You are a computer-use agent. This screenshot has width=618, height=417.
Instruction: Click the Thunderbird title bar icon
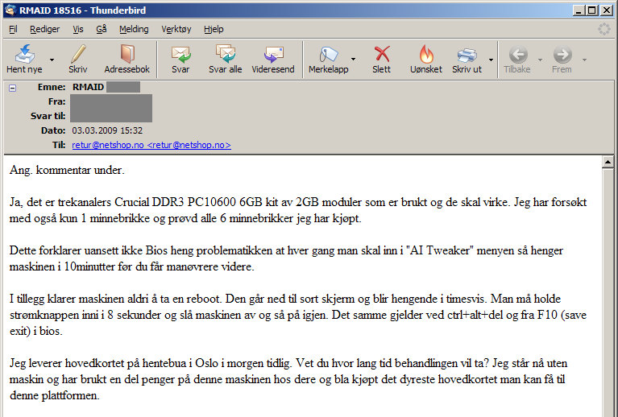pos(10,10)
